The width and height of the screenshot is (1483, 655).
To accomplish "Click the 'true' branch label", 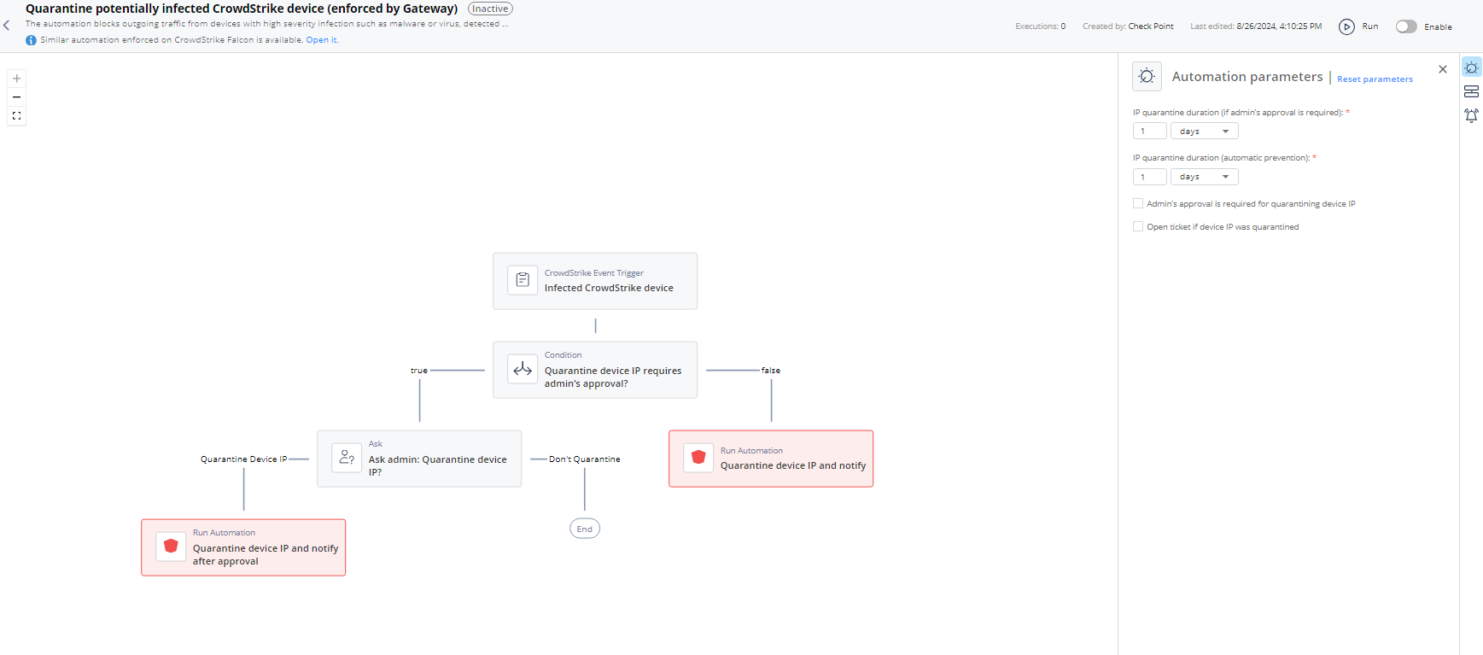I will [419, 371].
